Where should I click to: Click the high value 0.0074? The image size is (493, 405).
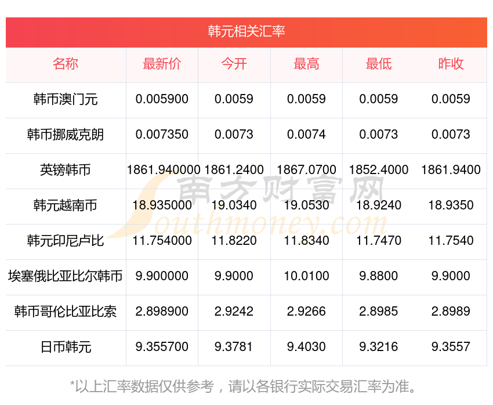pyautogui.click(x=306, y=135)
